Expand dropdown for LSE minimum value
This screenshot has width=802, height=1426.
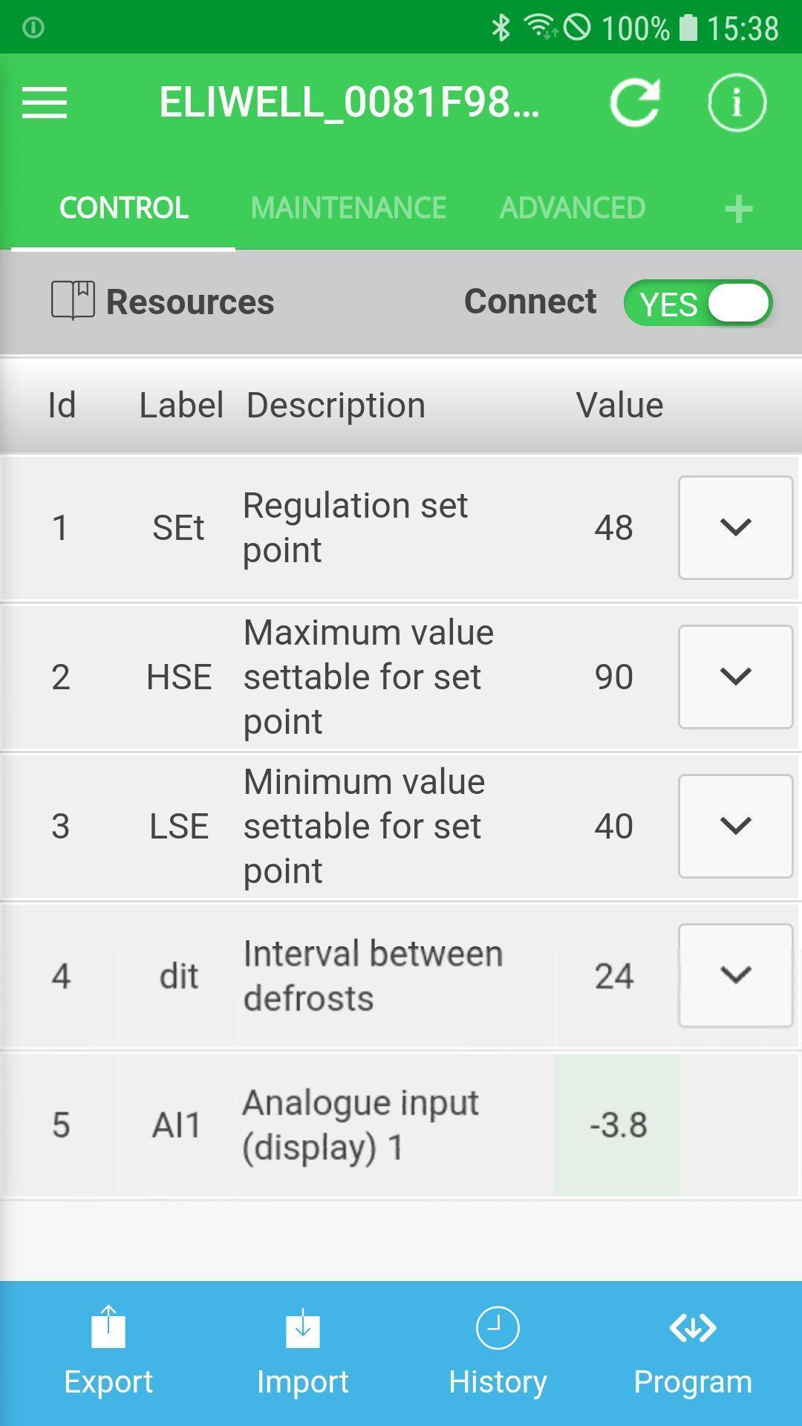735,826
